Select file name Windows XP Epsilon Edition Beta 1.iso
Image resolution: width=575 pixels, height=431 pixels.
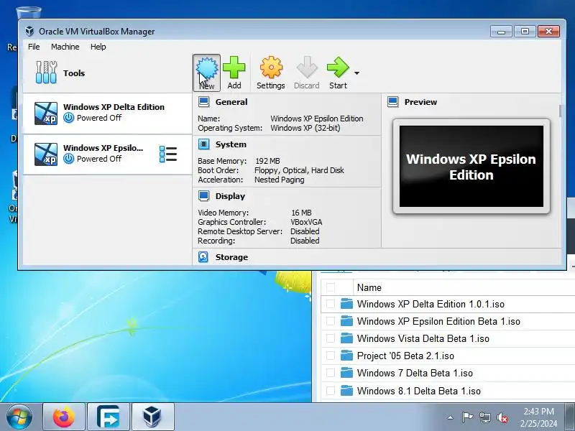tap(438, 321)
